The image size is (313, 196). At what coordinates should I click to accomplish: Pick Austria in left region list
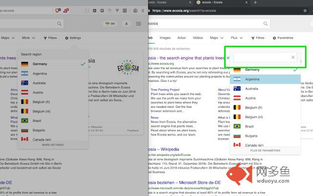(53, 93)
